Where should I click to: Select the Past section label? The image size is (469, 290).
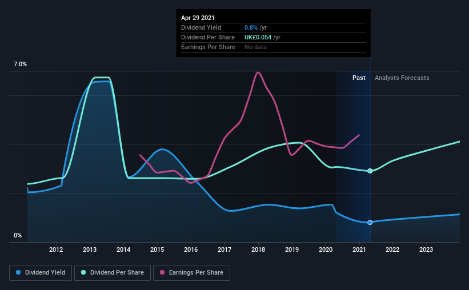(359, 78)
